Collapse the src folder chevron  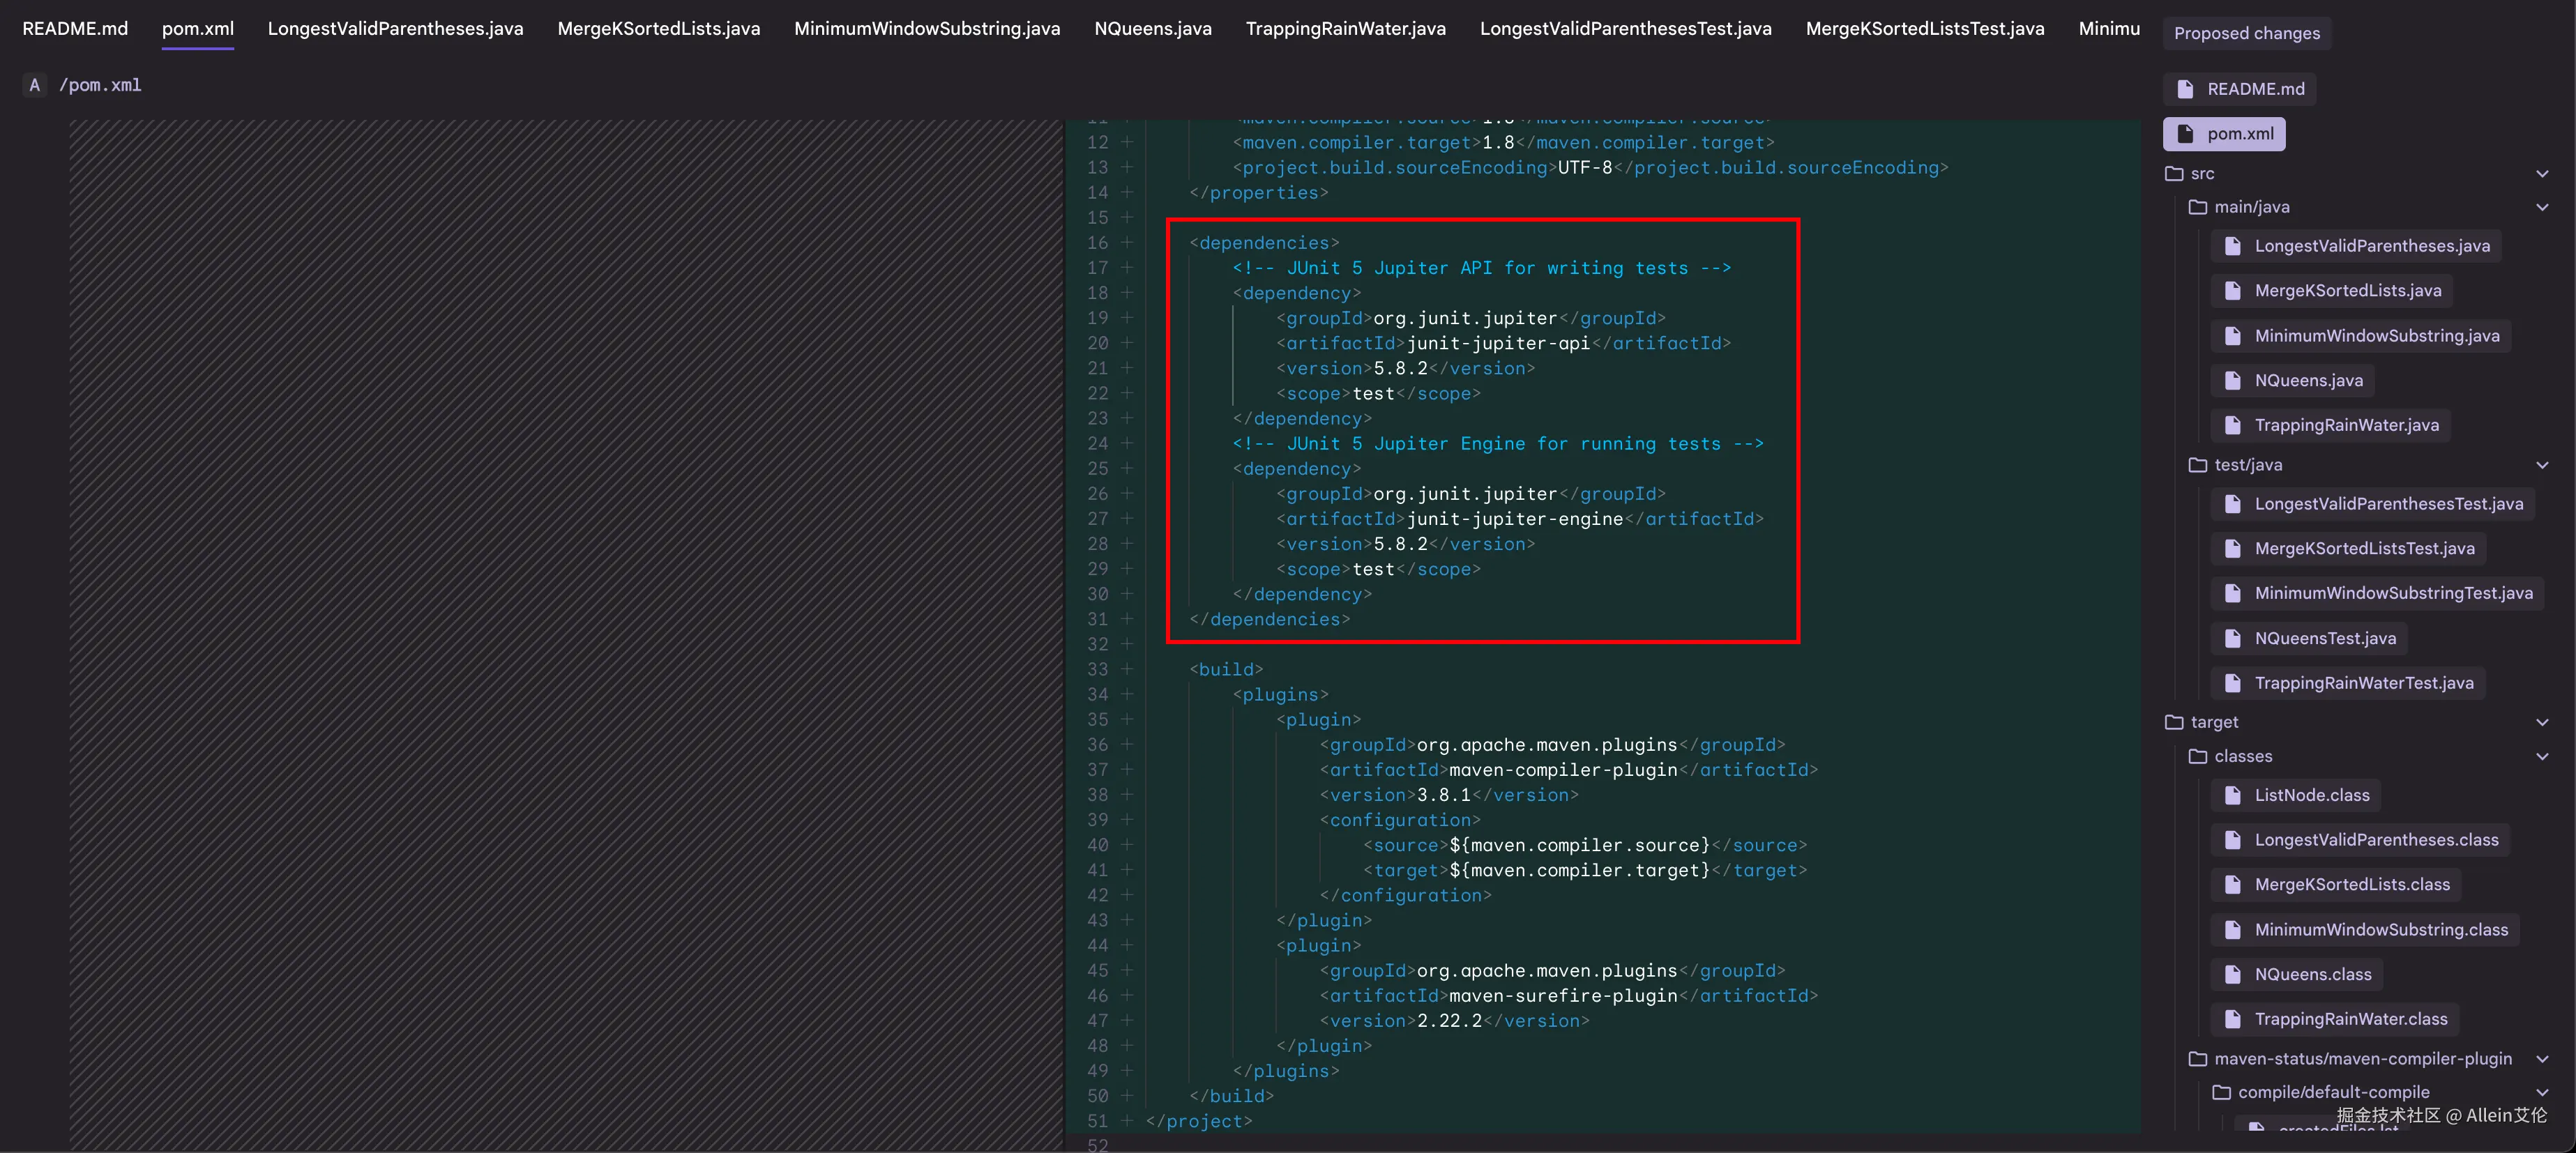[x=2542, y=174]
